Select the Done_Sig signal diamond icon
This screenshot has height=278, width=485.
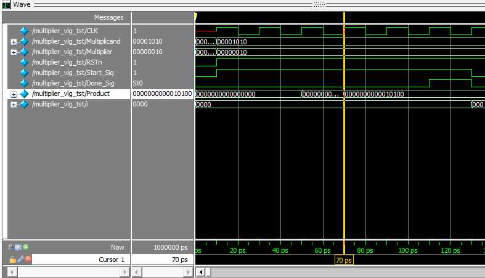coord(24,83)
